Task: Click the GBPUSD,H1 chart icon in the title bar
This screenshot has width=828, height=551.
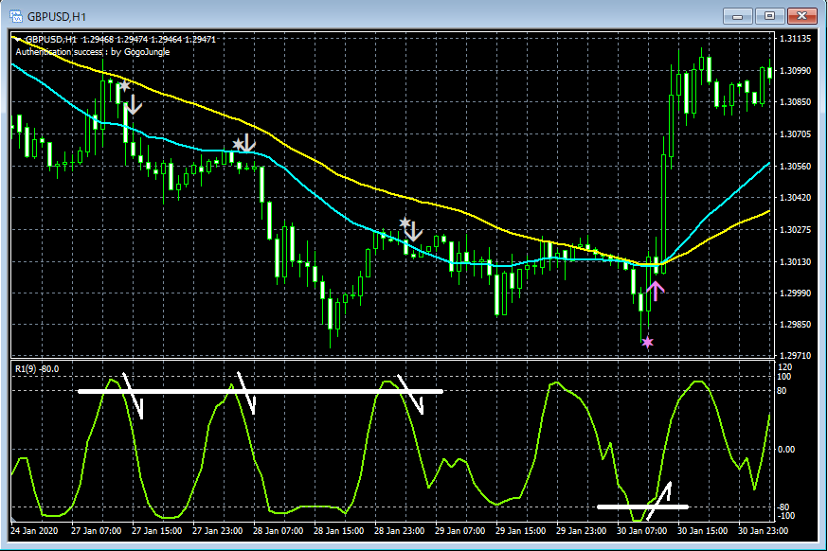Action: [x=15, y=15]
